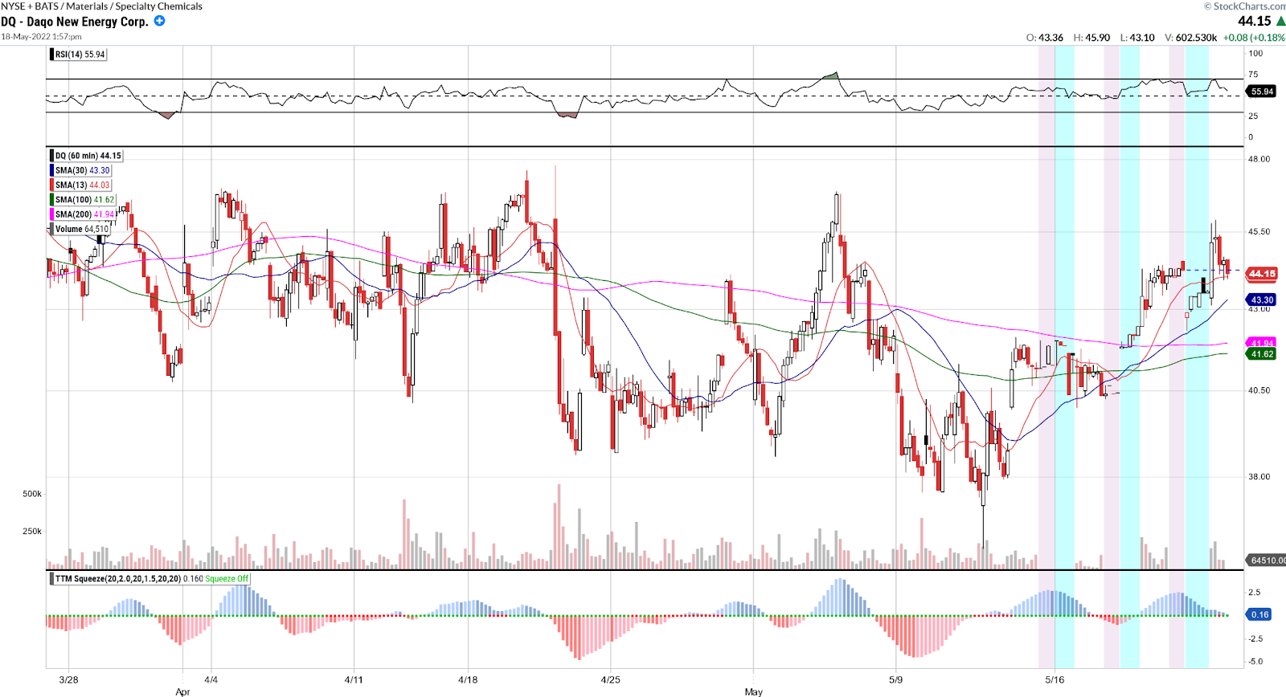Click the '18-May-2022 1:57pm' timestamp
1286x697 pixels.
[41, 37]
